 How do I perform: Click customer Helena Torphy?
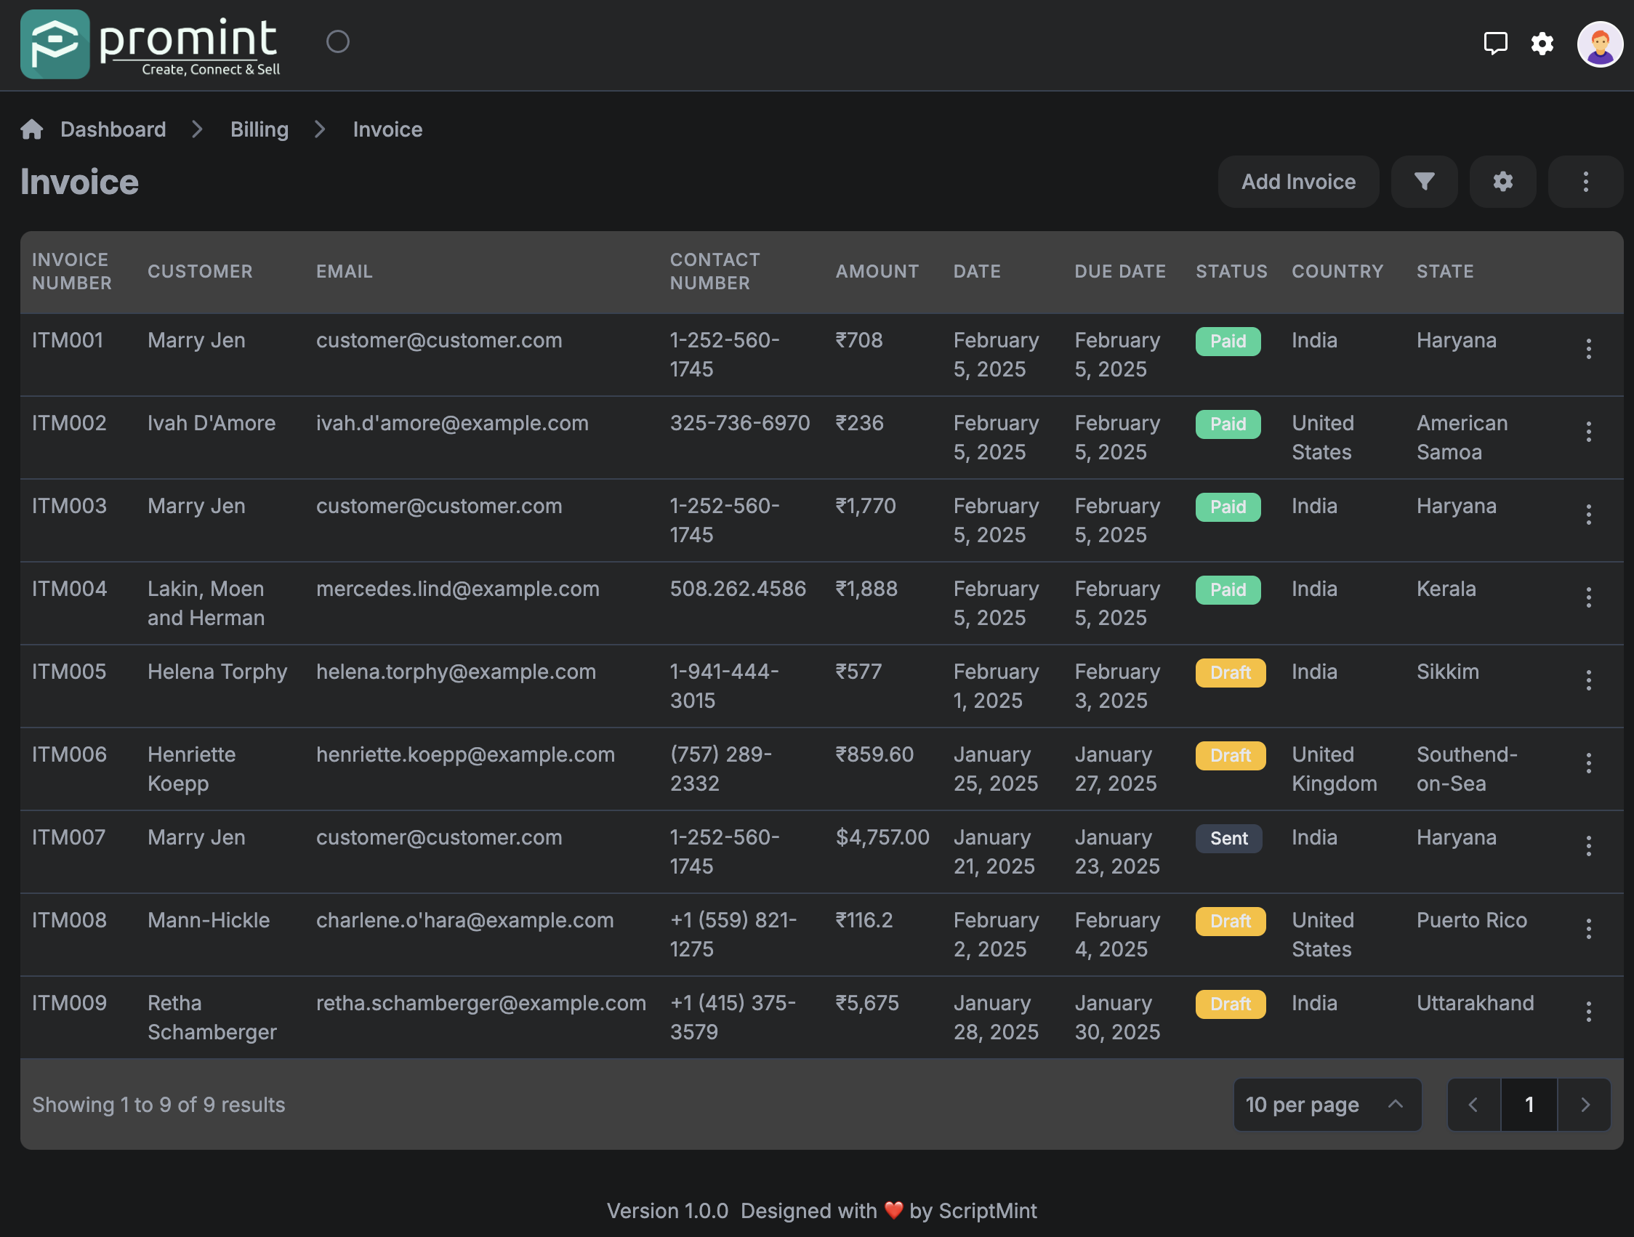[217, 672]
